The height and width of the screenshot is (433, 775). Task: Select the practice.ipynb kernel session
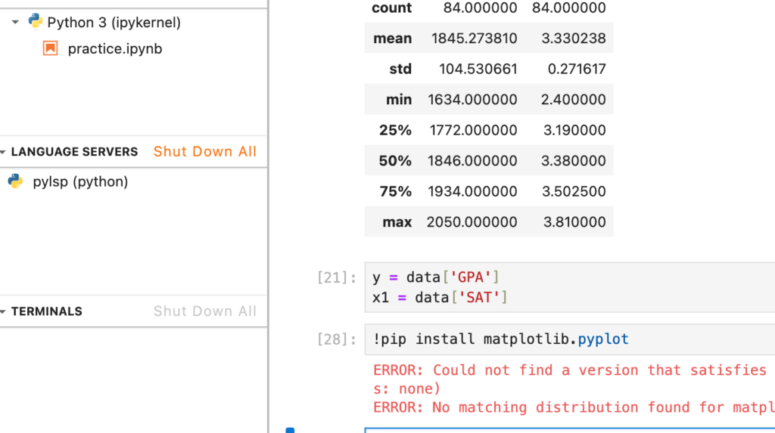point(114,48)
